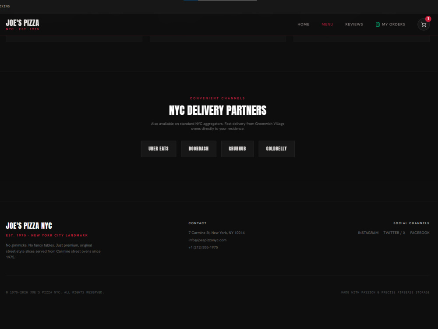Open the Menu nav item

(x=327, y=25)
